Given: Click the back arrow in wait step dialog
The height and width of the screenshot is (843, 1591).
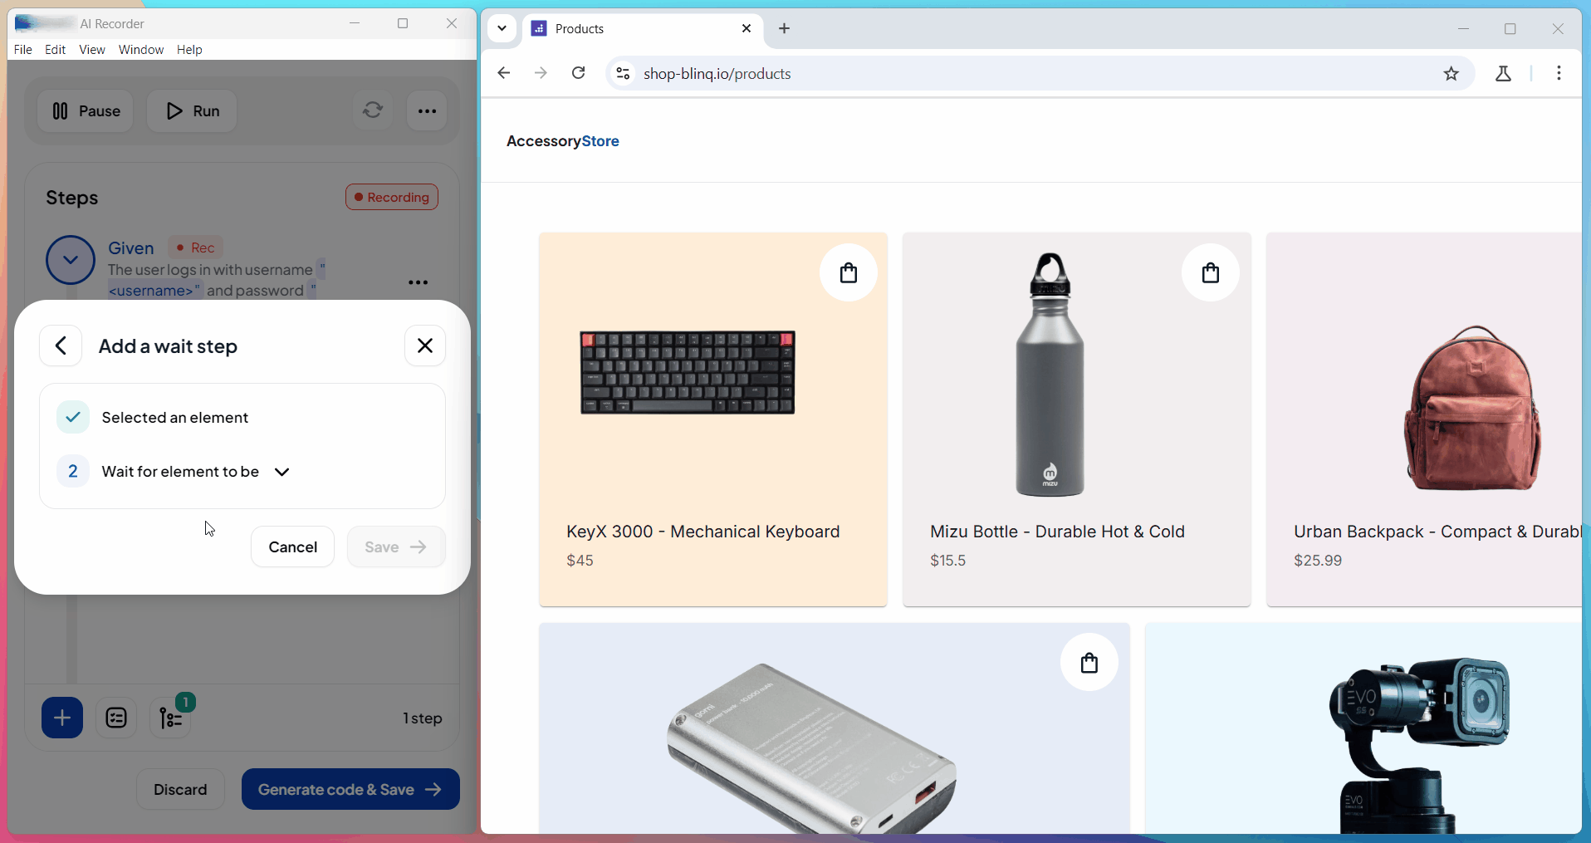Looking at the screenshot, I should (x=61, y=346).
